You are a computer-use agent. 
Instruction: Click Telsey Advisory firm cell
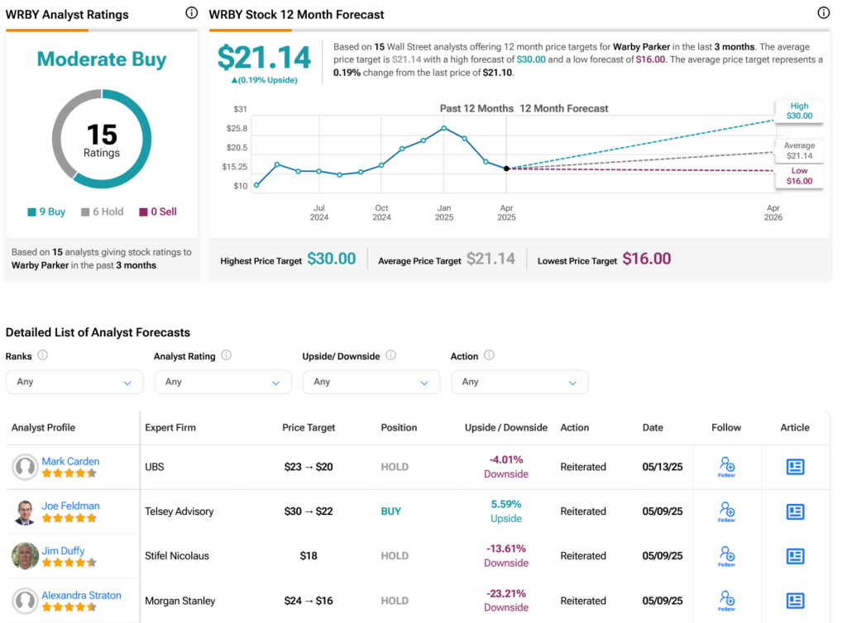[179, 511]
